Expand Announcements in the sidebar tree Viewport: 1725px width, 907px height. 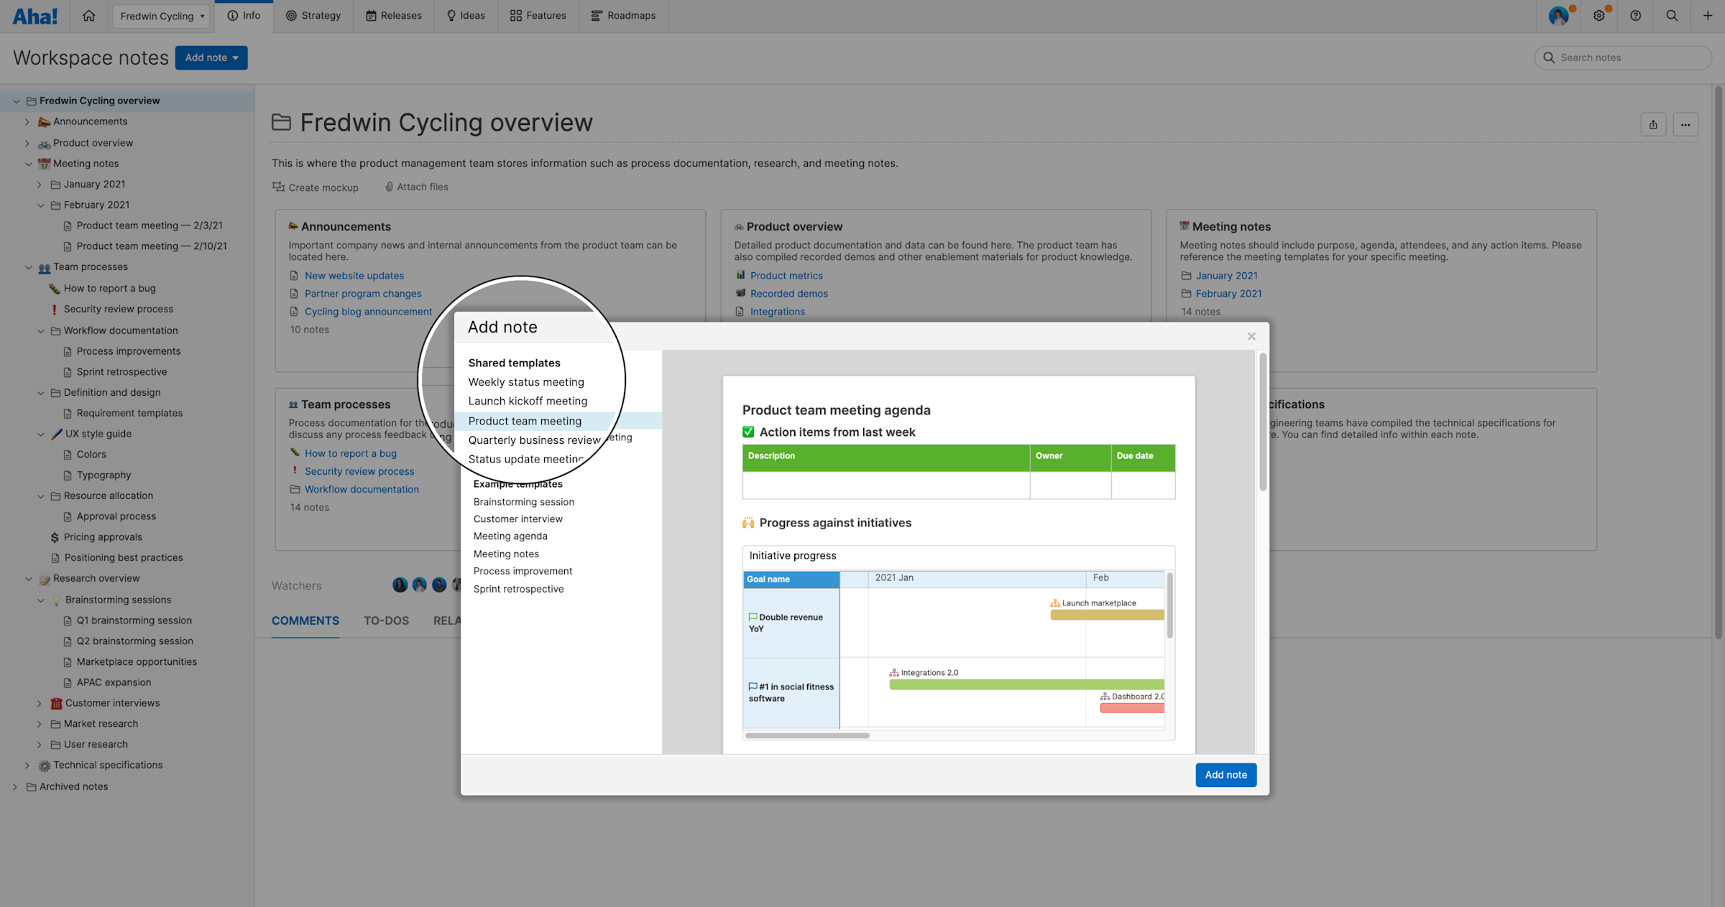pos(28,121)
